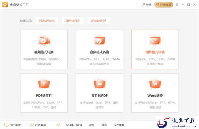Click the monitor icon for 官方网站
Image resolution: width=199 pixels, height=129 pixels.
7,125
